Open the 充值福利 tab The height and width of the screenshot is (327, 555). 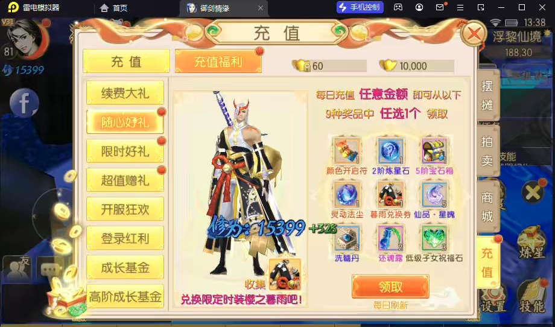[218, 62]
